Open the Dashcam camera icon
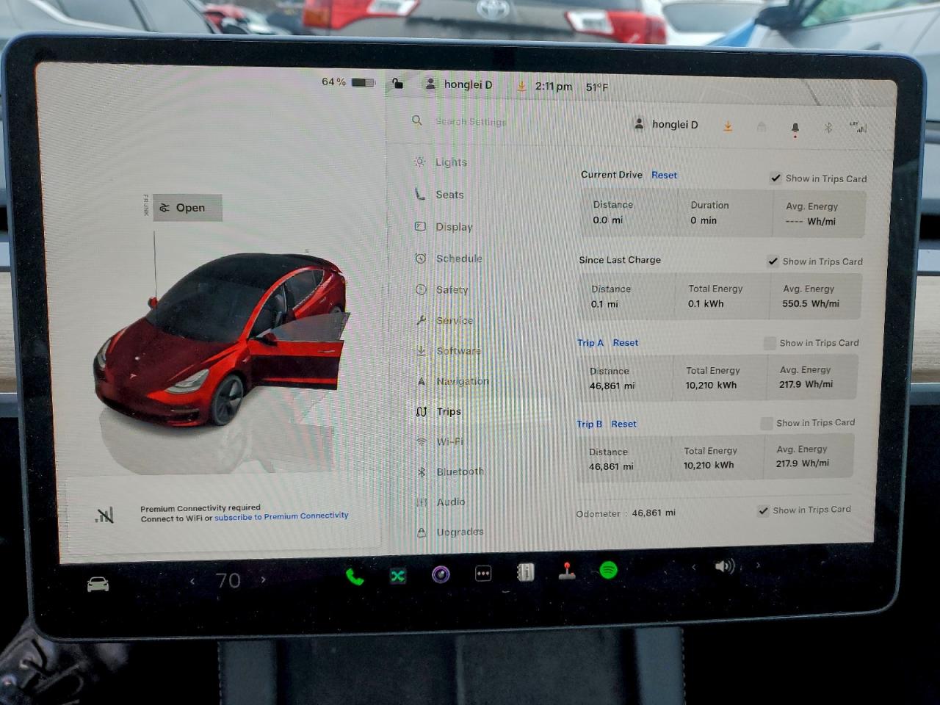940x705 pixels. [x=440, y=574]
